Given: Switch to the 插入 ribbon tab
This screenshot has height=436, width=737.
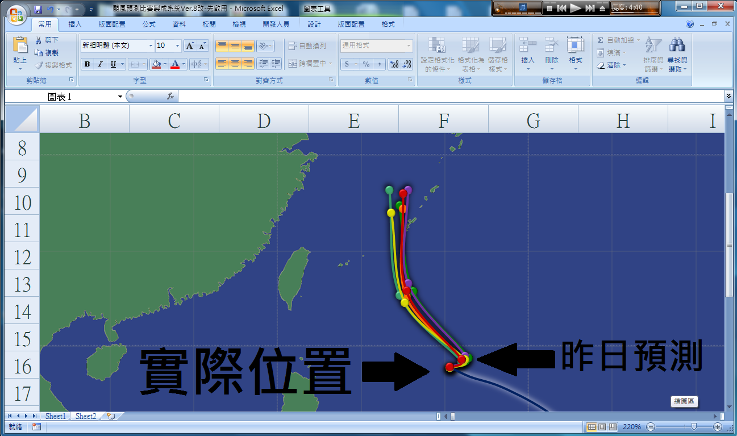Looking at the screenshot, I should [75, 24].
